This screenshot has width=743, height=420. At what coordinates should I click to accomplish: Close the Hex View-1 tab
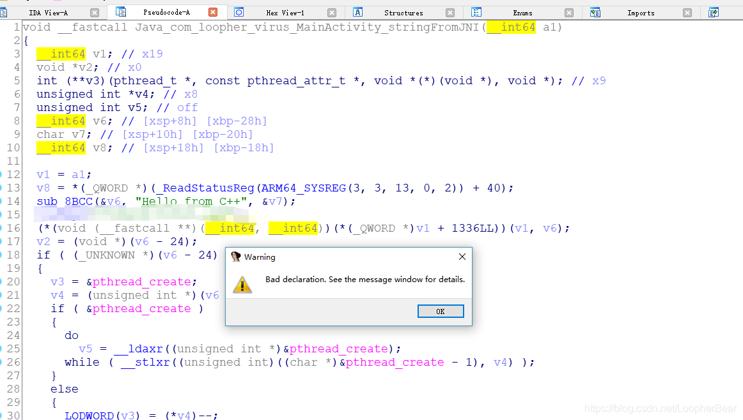[332, 13]
